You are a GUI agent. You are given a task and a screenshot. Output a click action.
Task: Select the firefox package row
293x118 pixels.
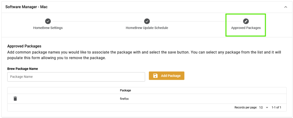(147, 99)
